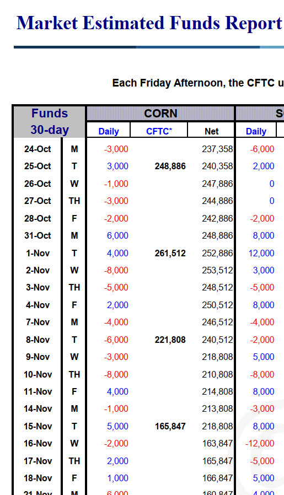Click the 31-Oct corn daily value 6,000
The height and width of the screenshot is (495, 284).
point(117,236)
